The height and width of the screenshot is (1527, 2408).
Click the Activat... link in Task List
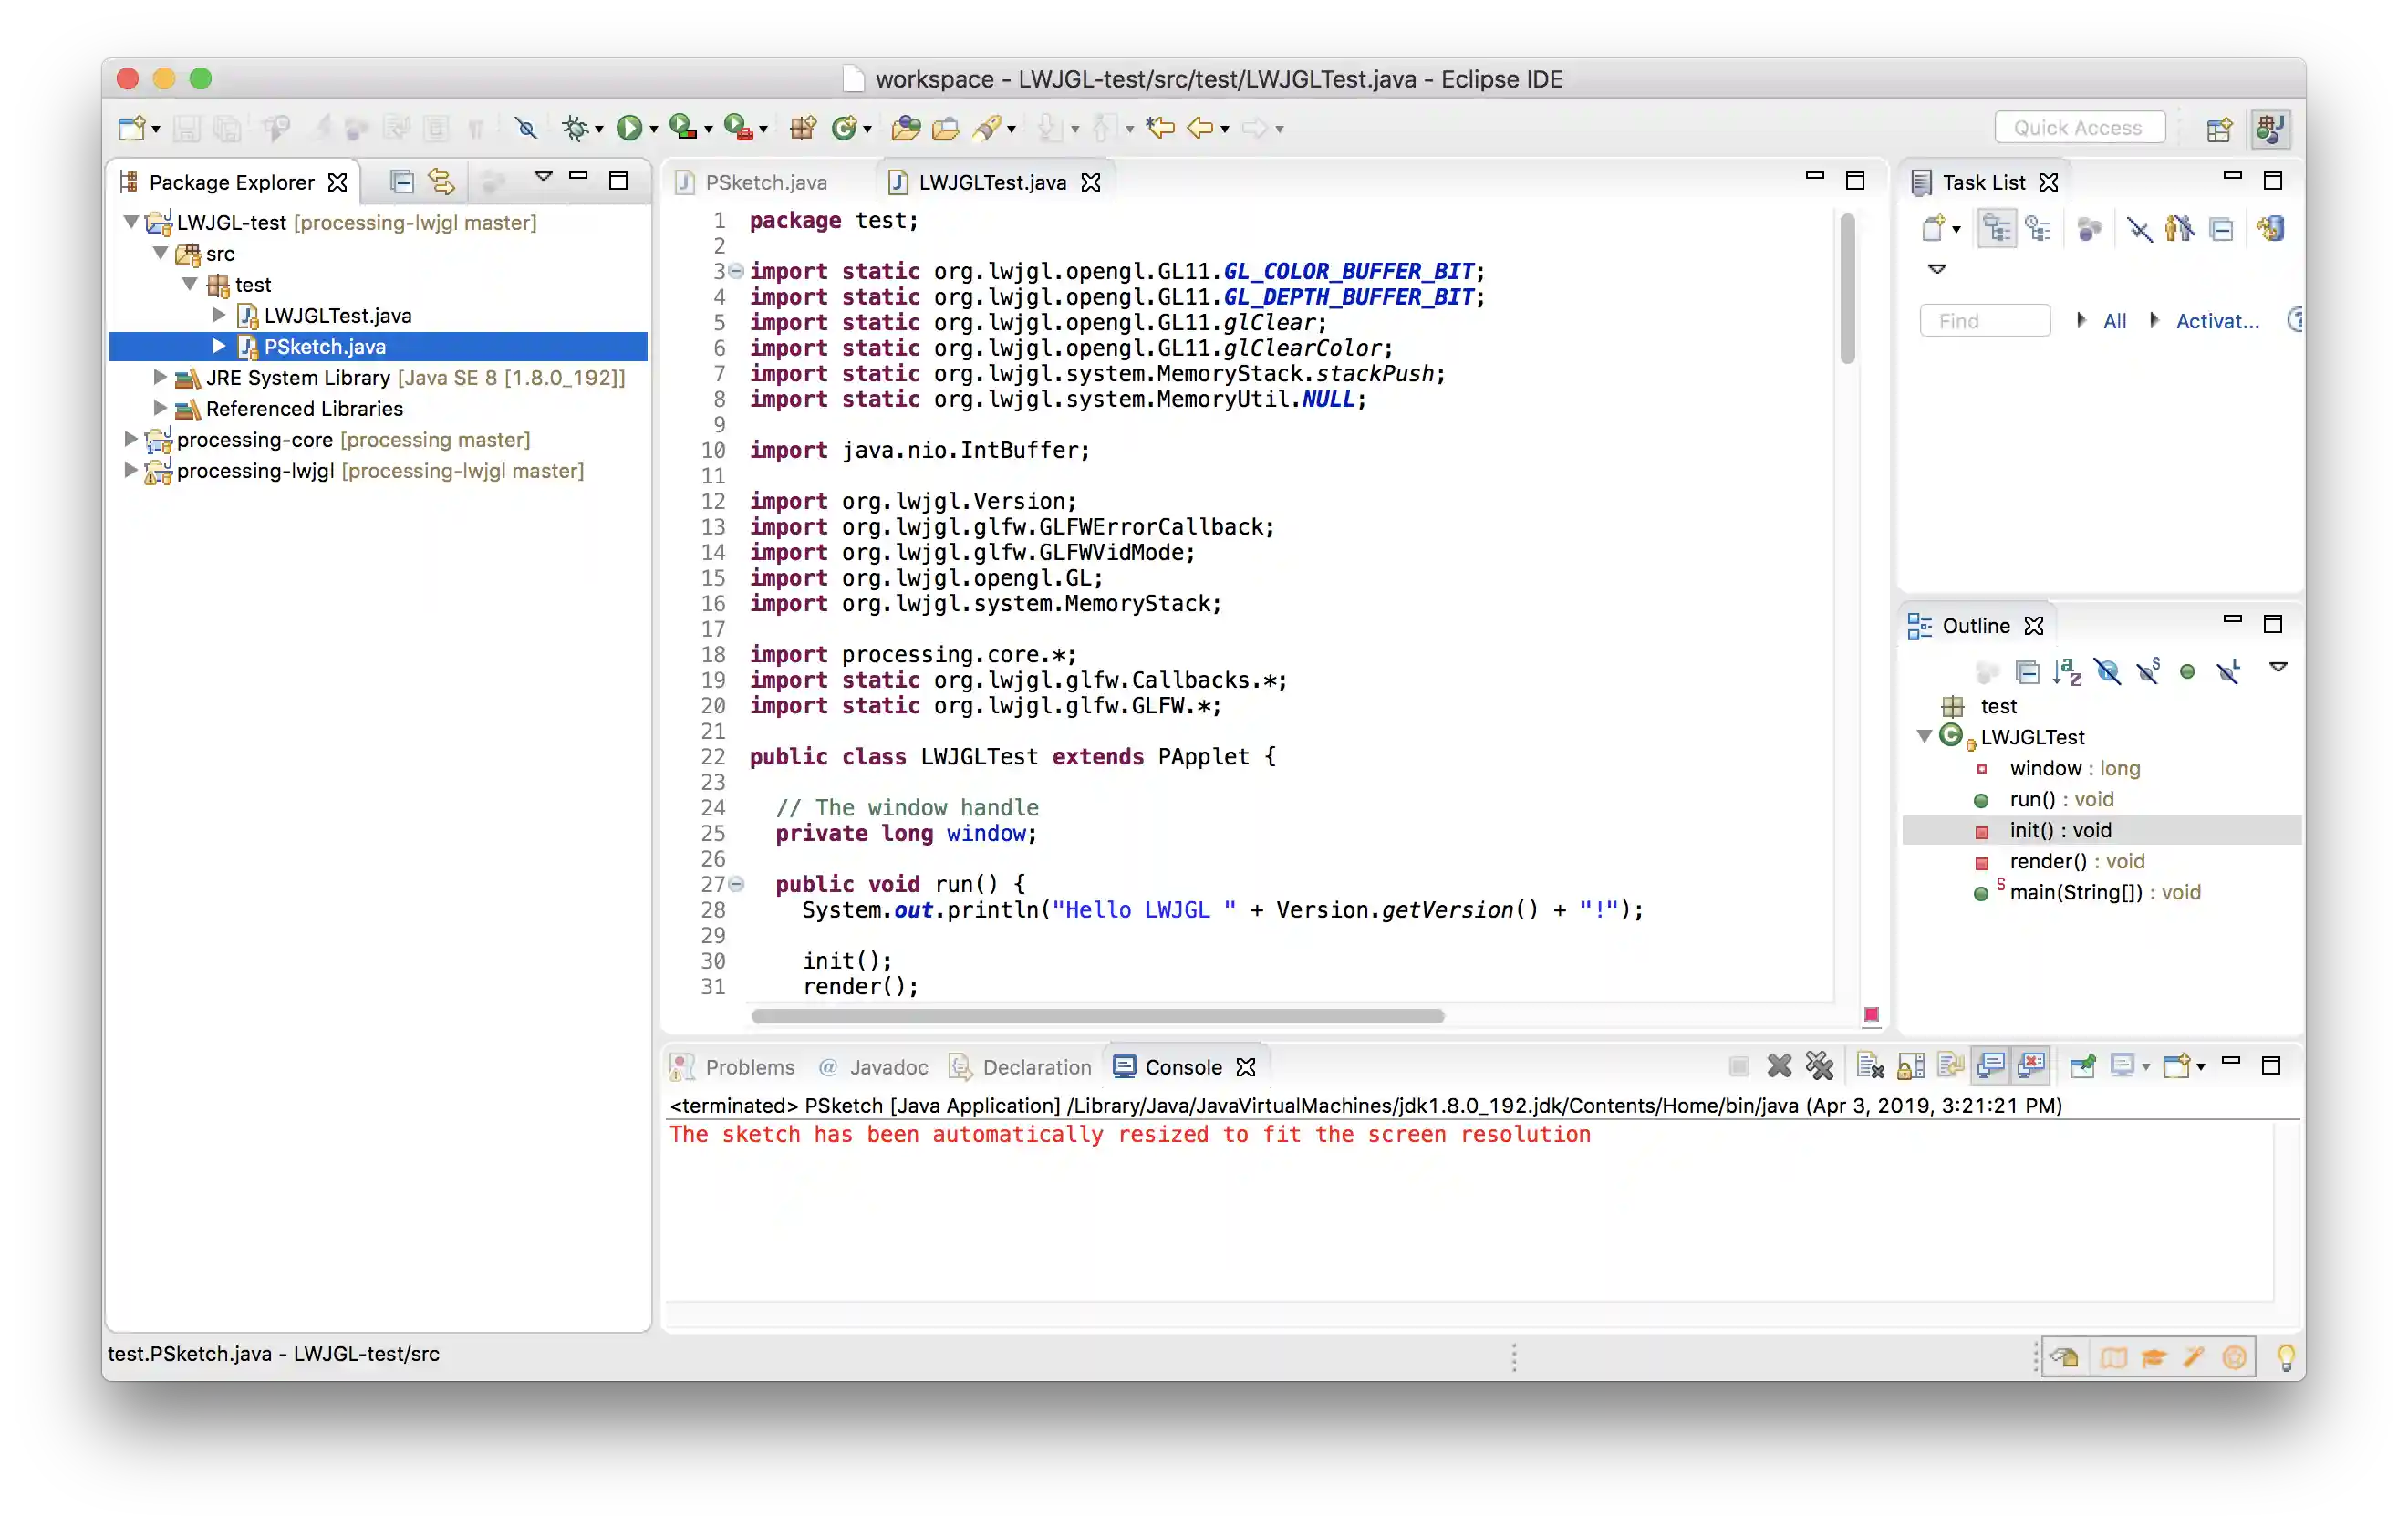coord(2217,321)
